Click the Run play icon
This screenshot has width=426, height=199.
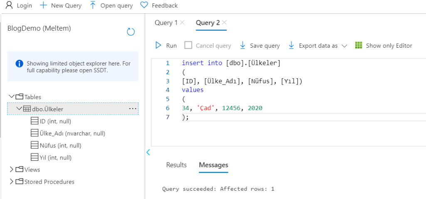[159, 46]
